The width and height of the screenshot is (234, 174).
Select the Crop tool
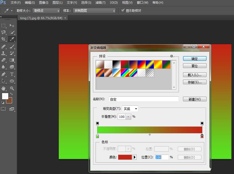pyautogui.click(x=3, y=39)
